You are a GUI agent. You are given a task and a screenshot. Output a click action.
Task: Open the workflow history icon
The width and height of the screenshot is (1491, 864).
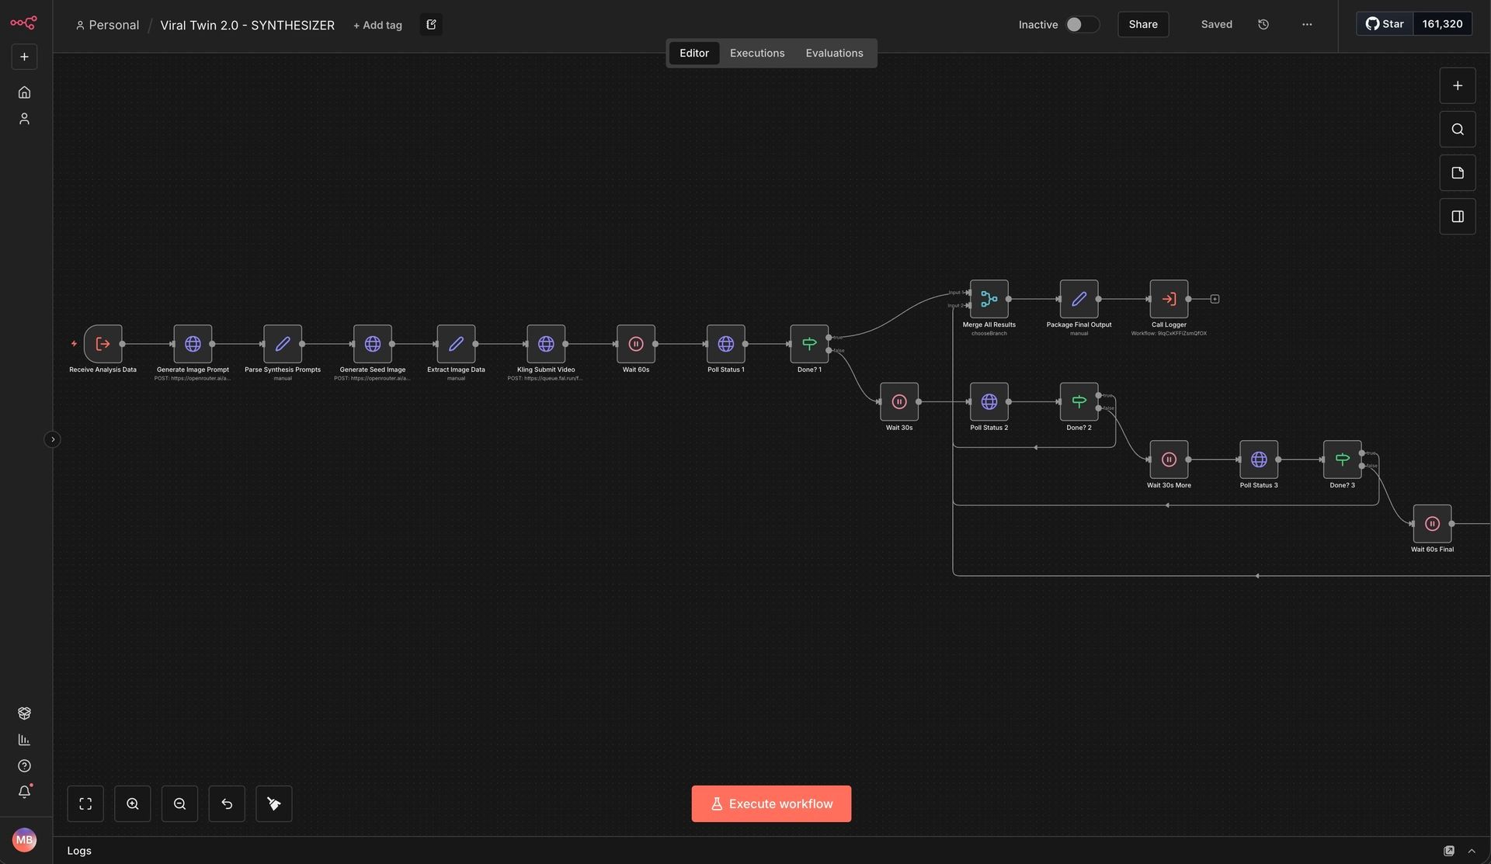coord(1263,25)
